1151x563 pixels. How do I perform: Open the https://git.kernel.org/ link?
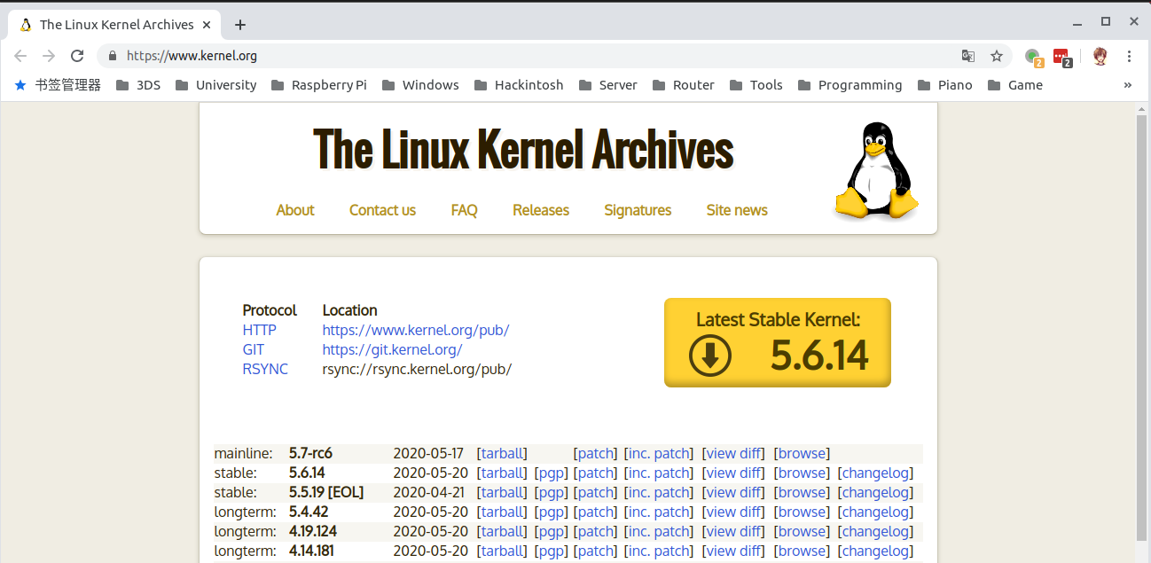(x=392, y=349)
